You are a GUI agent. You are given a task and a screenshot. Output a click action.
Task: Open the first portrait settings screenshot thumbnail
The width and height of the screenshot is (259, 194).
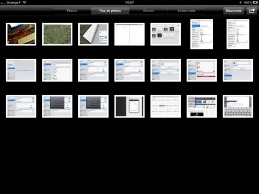click(x=202, y=34)
